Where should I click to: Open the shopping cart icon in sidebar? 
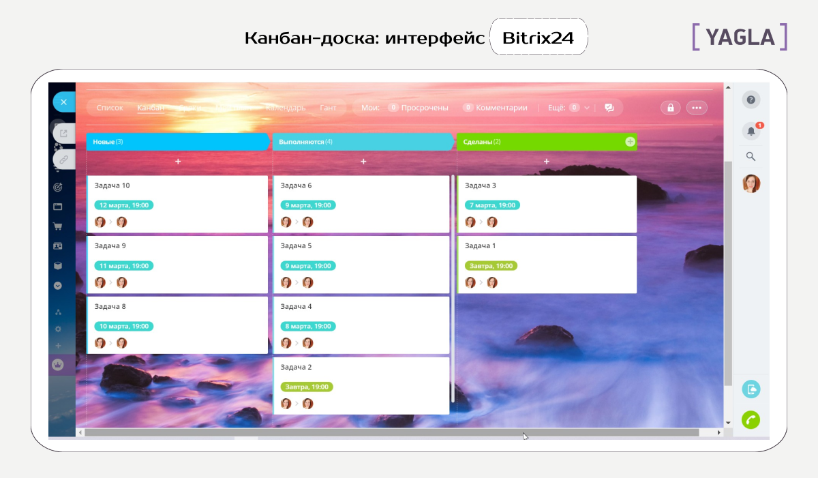click(x=58, y=226)
